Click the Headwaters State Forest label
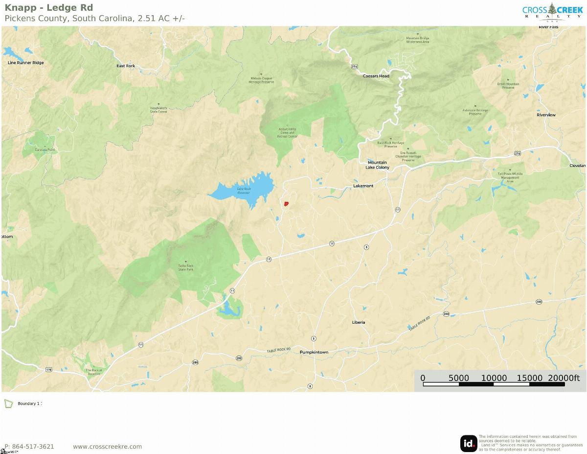The width and height of the screenshot is (587, 454). tap(158, 110)
